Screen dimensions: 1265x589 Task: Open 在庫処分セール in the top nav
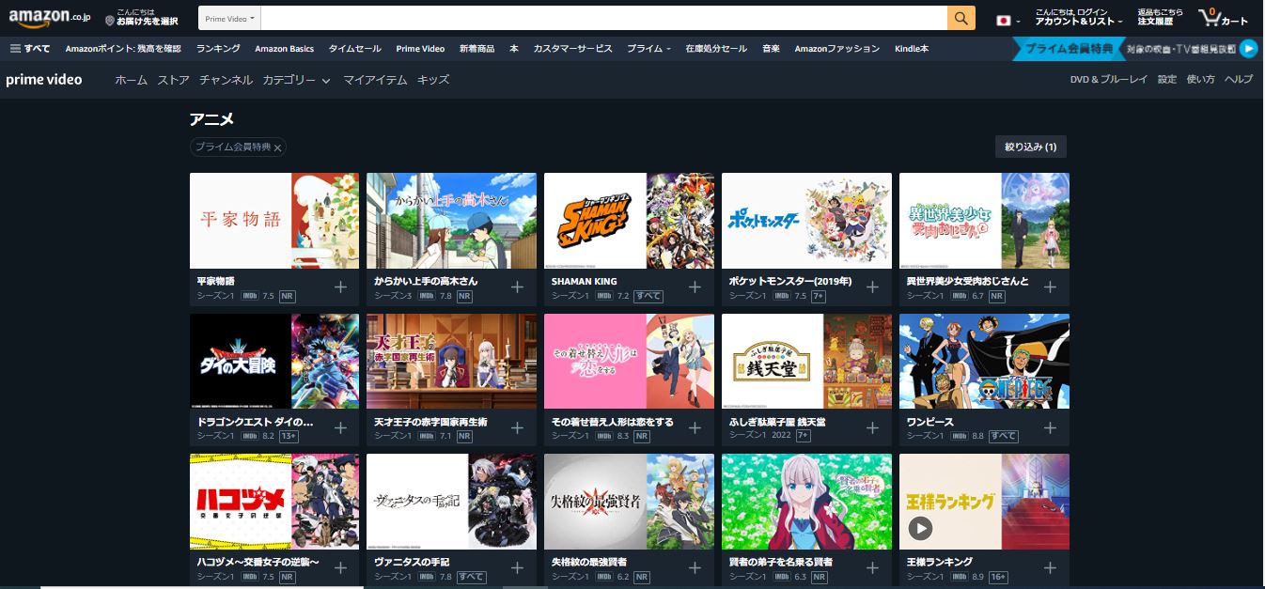click(716, 49)
